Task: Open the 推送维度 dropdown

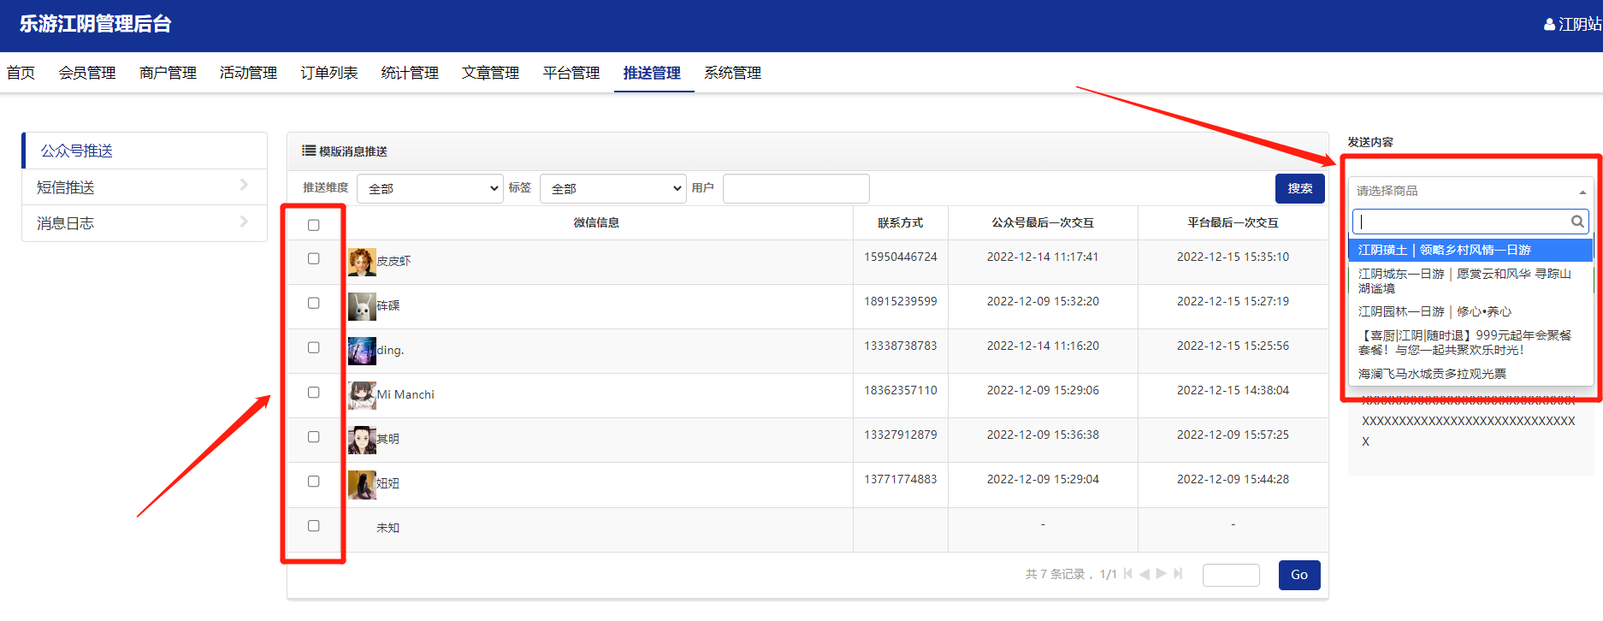Action: [x=429, y=189]
